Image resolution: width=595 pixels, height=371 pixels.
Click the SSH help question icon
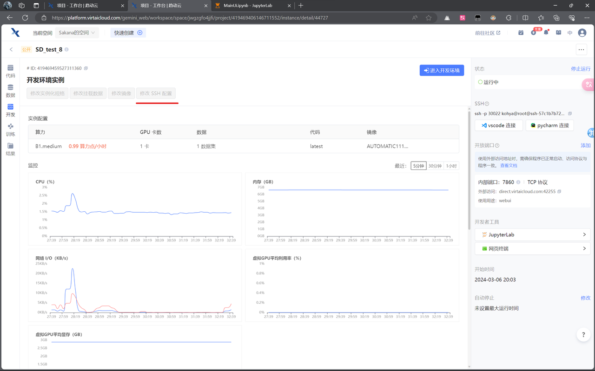pyautogui.click(x=487, y=104)
